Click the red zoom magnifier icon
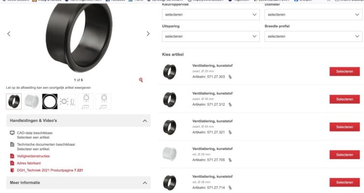Viewport: 364px width, 193px height. pyautogui.click(x=141, y=80)
